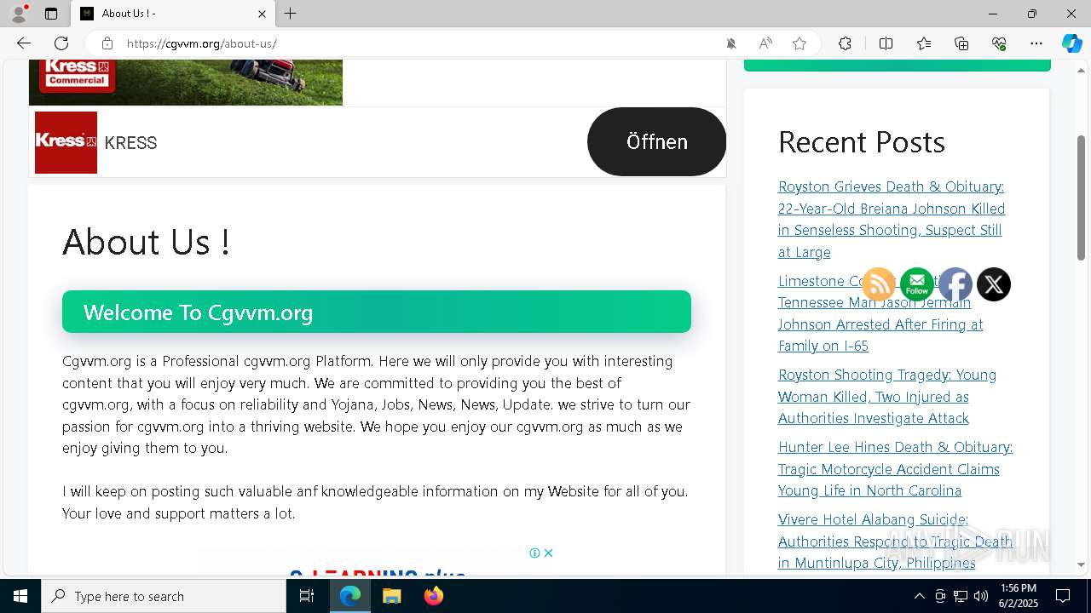Click the Welcome To Cgvvm.org heading banner
The height and width of the screenshot is (613, 1091).
[x=377, y=312]
